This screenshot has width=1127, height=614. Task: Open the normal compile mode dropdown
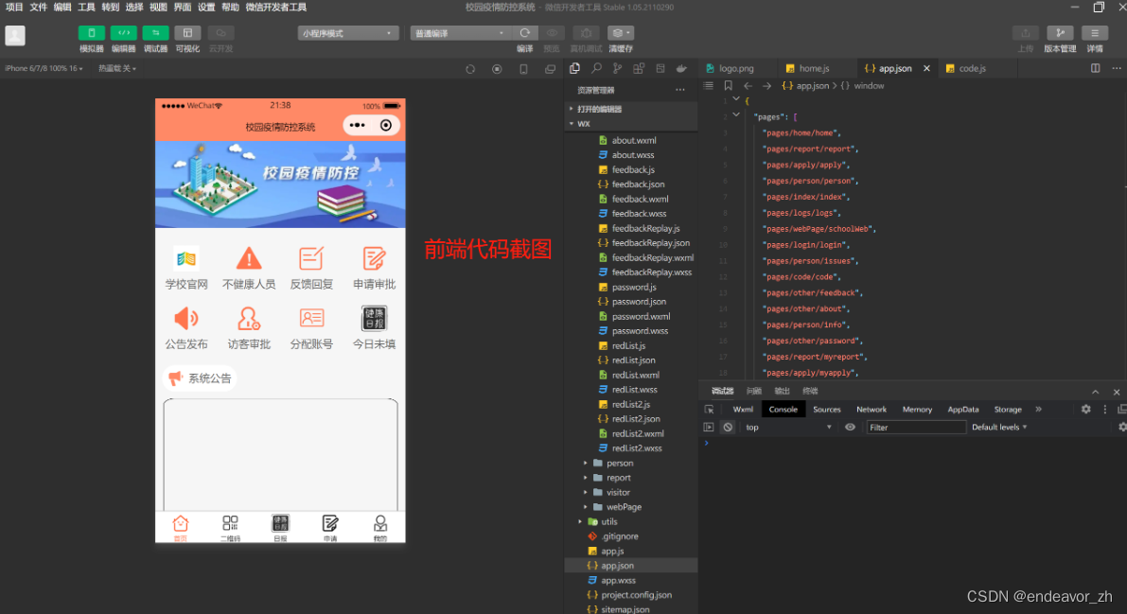pyautogui.click(x=461, y=33)
